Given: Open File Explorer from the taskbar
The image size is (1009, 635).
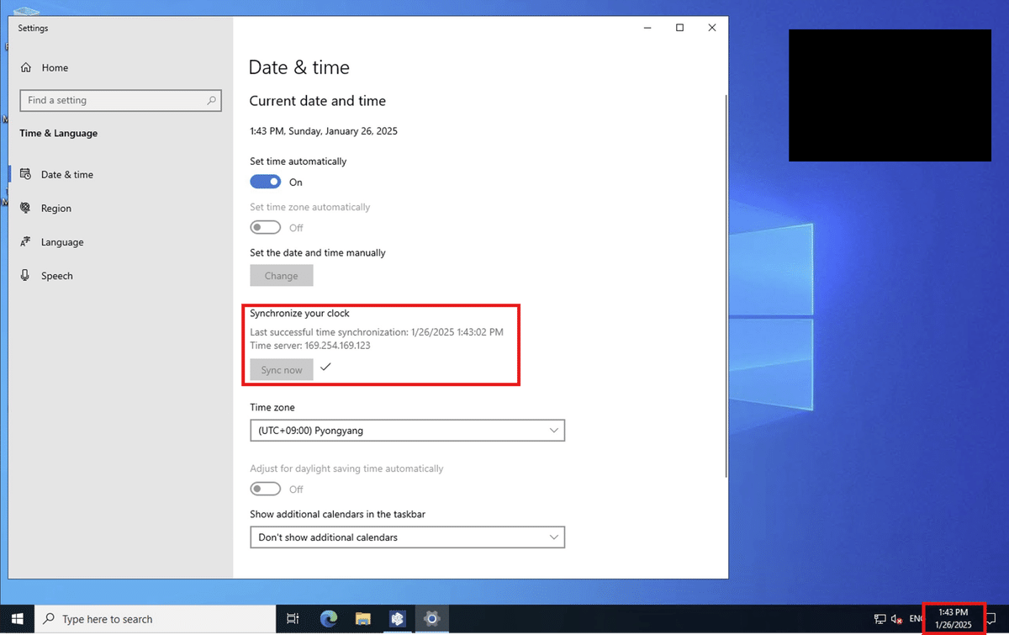Looking at the screenshot, I should pos(362,618).
